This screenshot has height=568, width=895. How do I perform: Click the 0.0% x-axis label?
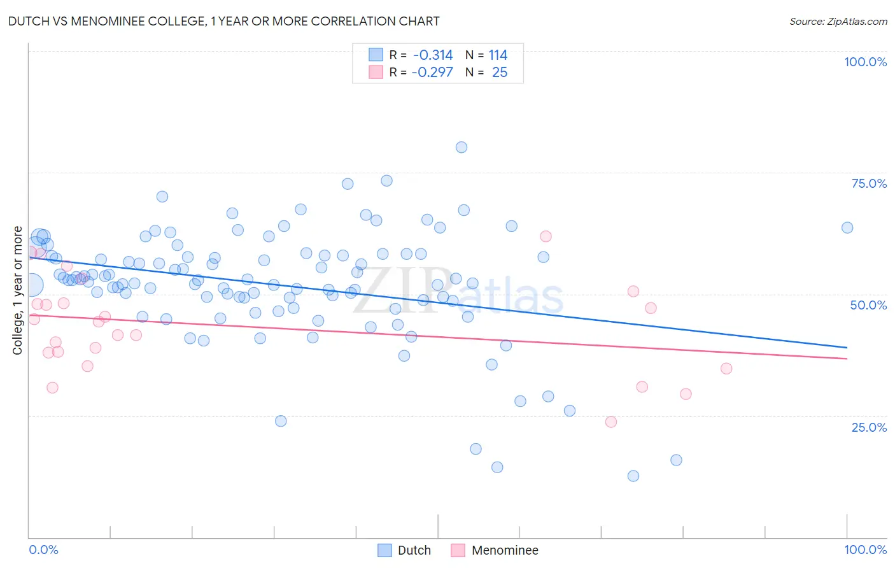click(x=44, y=550)
